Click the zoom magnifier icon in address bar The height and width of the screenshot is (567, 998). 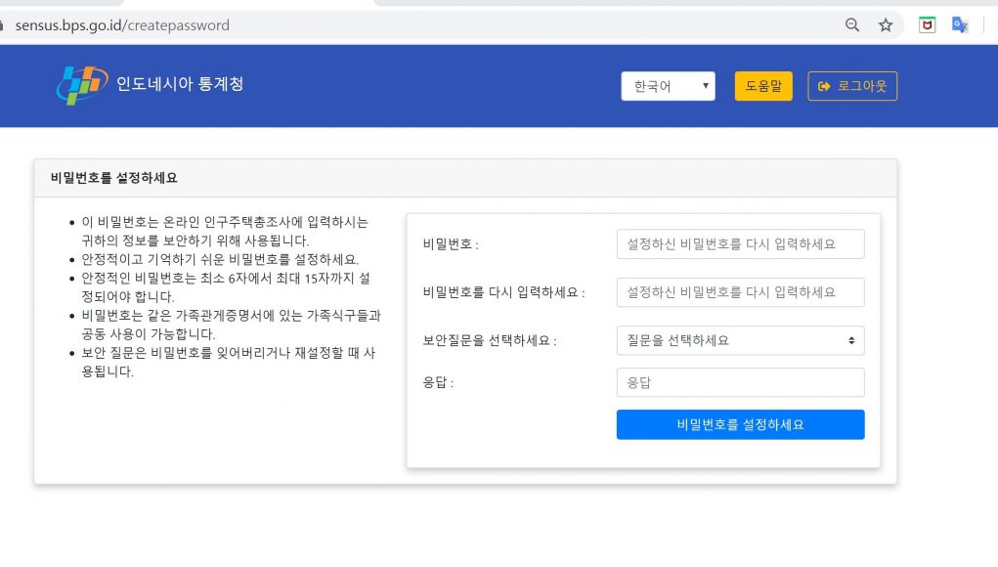point(852,25)
